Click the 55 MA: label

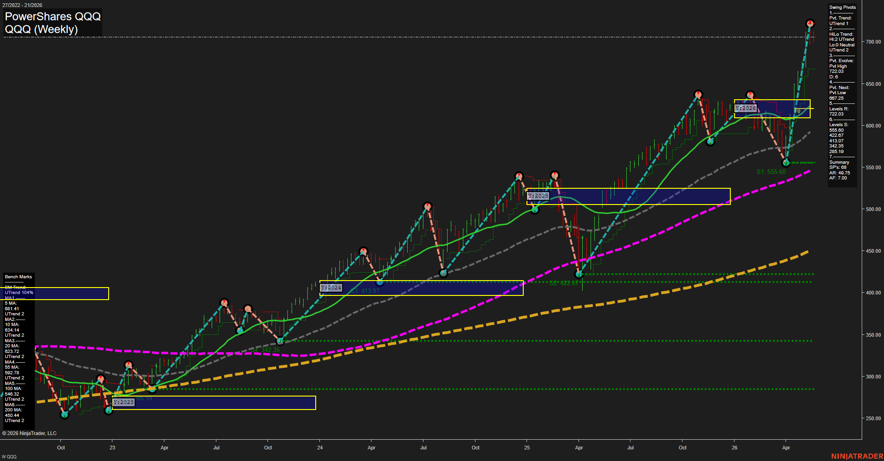click(12, 367)
